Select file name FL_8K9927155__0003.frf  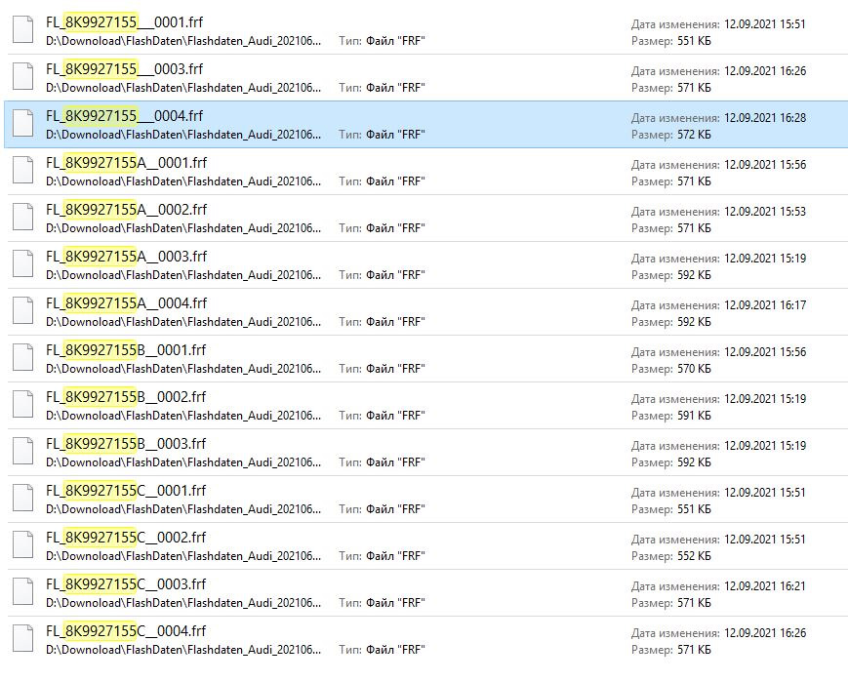pyautogui.click(x=124, y=69)
